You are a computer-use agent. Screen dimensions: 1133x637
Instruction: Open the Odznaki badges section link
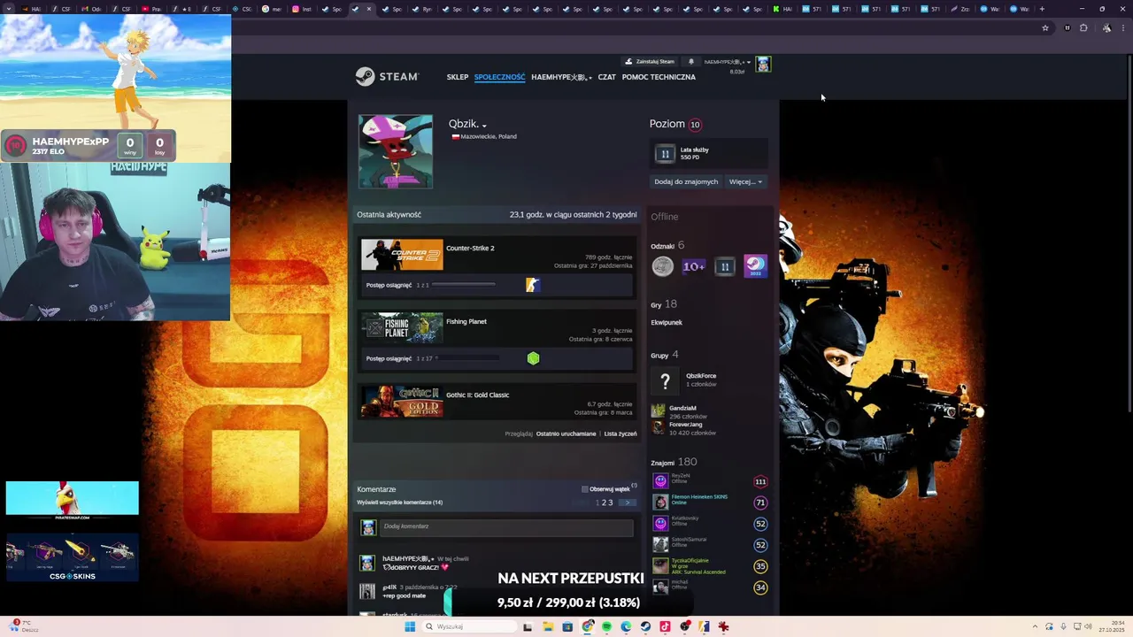662,246
